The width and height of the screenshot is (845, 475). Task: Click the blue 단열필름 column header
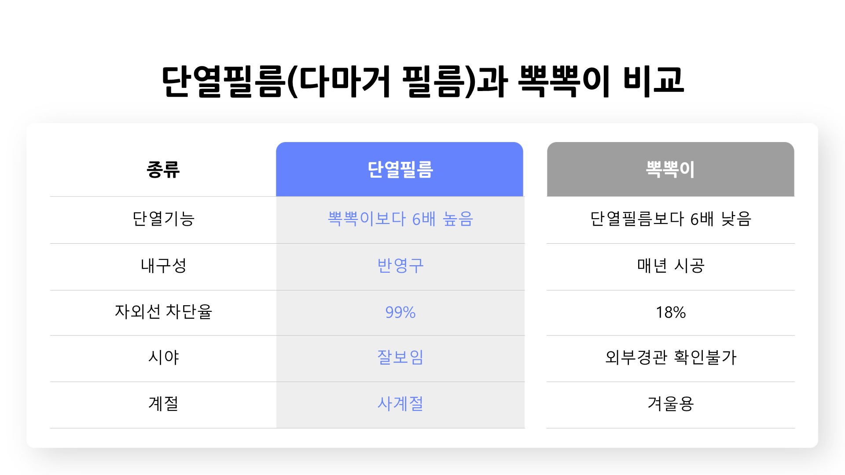[x=400, y=170]
